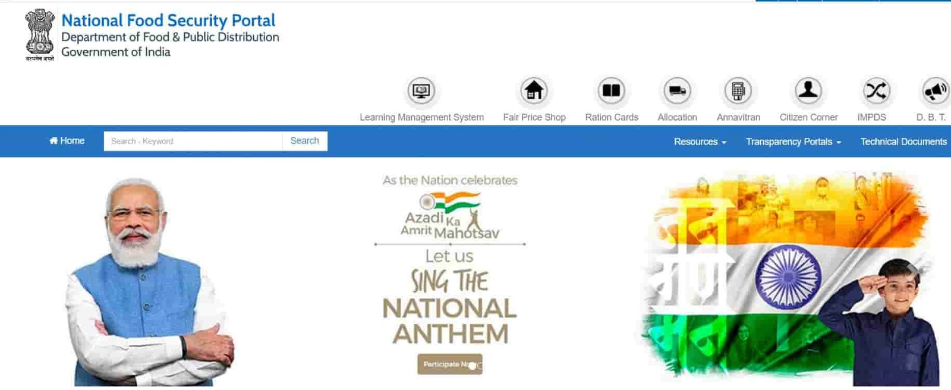
Task: Focus the Search Keyword input field
Action: click(193, 141)
